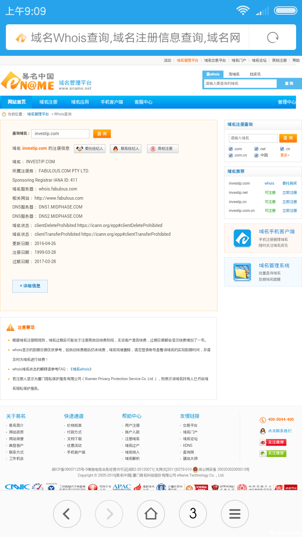
Task: Expand more domain suffixes via 更多>
Action: tap(285, 155)
